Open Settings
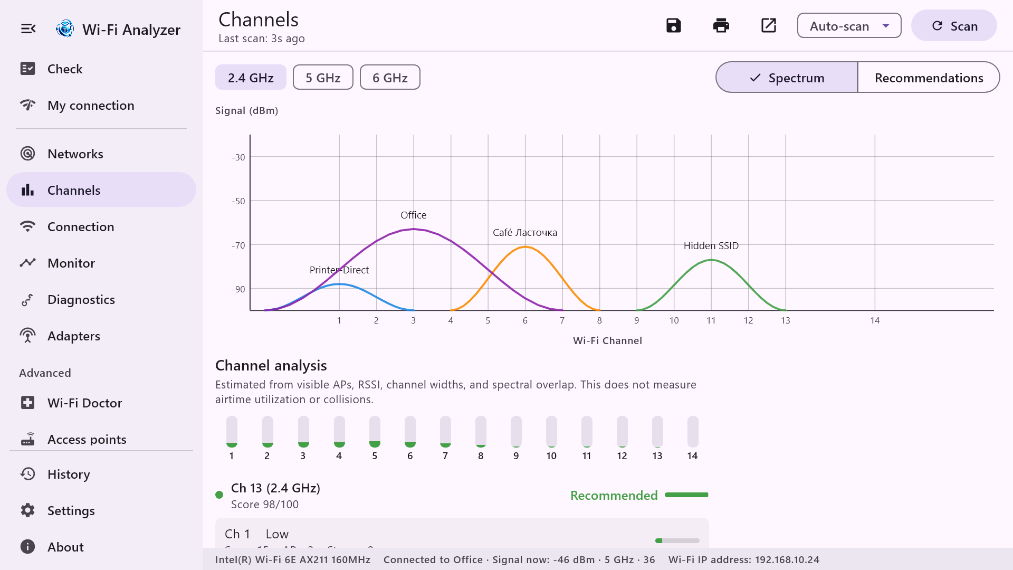The image size is (1013, 570). [101, 510]
